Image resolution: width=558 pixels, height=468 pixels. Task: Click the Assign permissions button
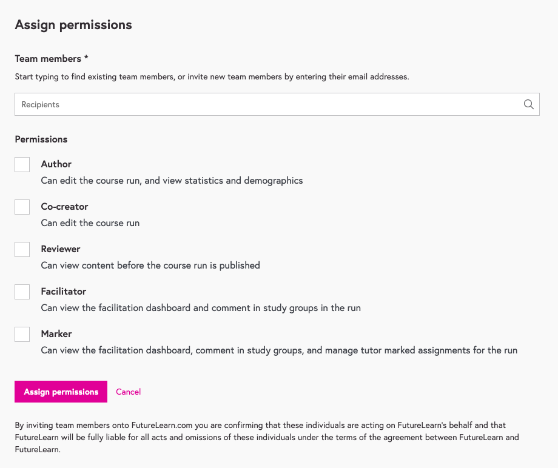61,392
